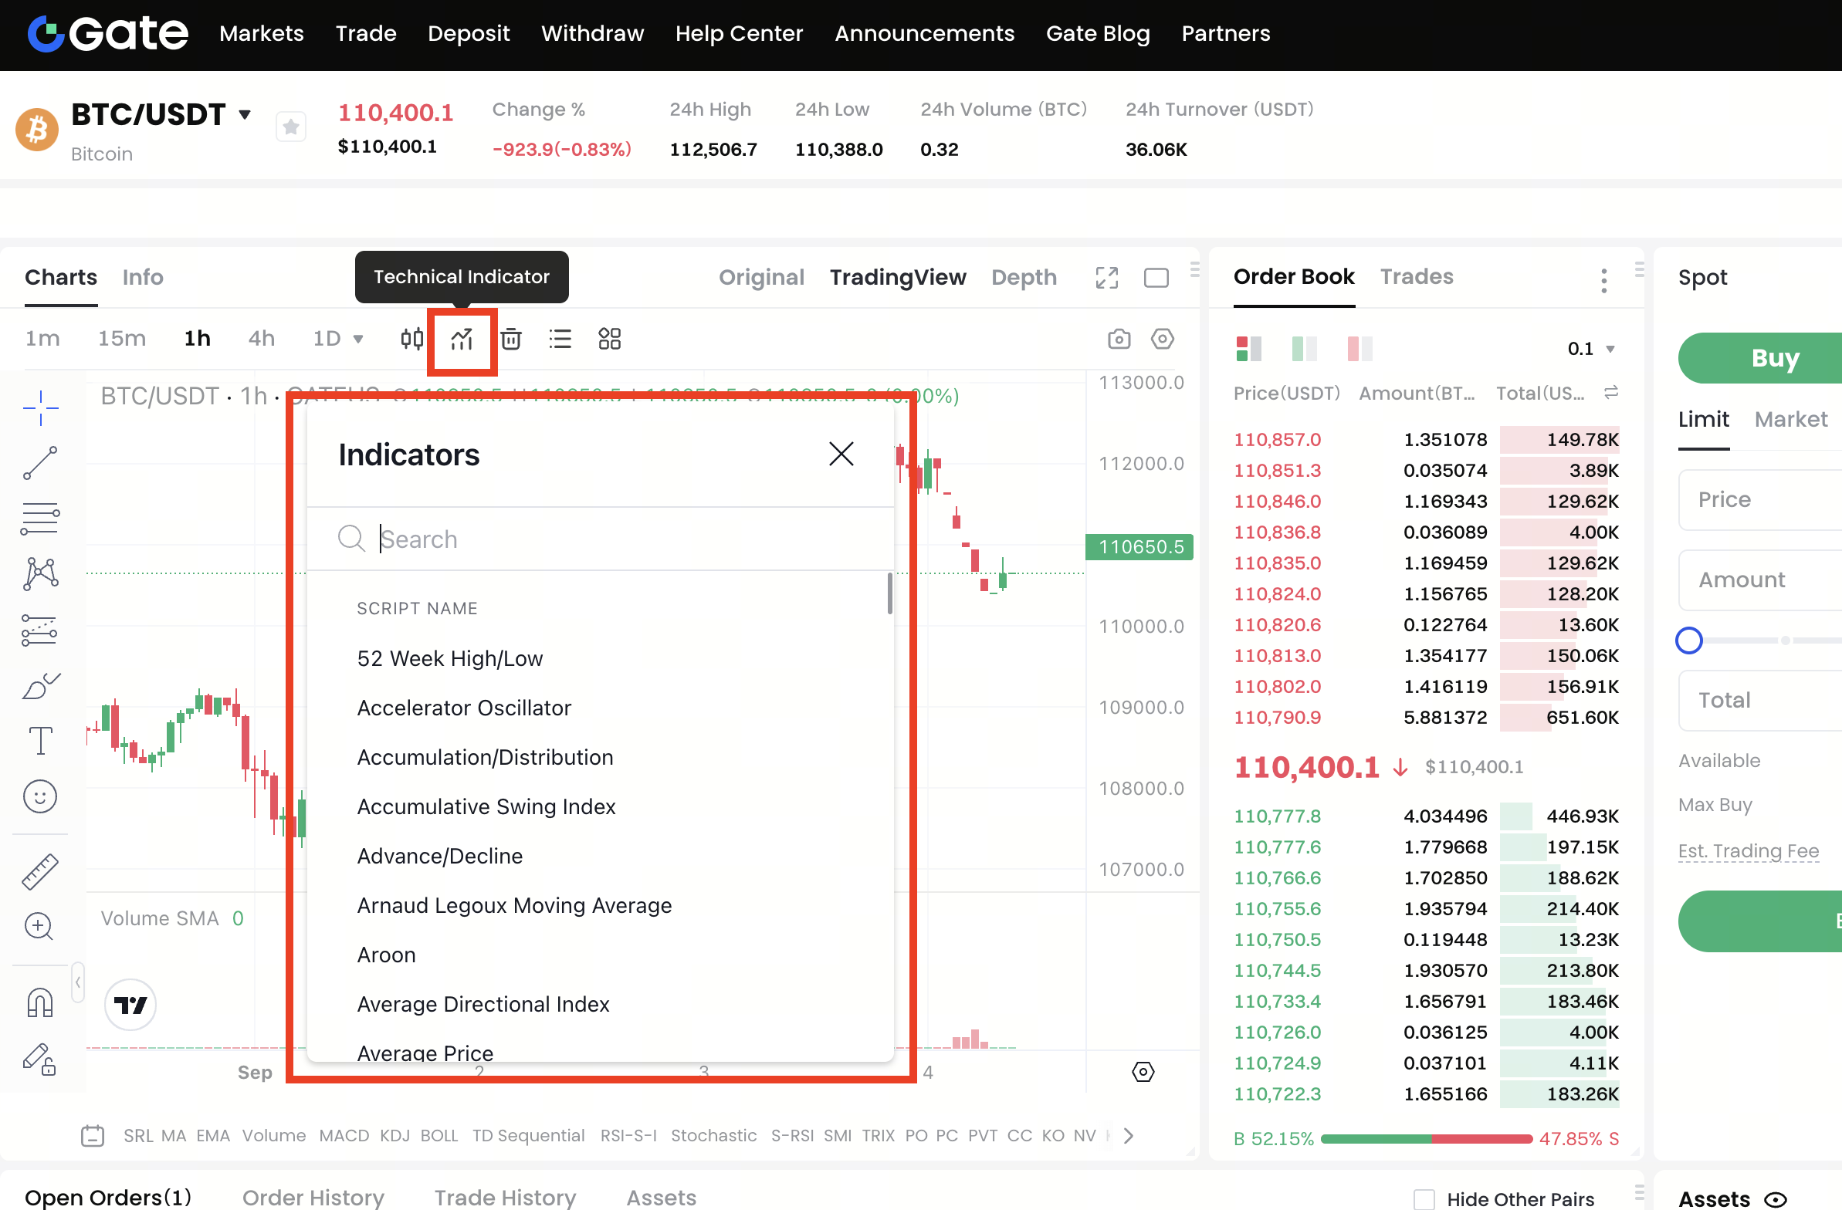Select the trend line drawing tool
This screenshot has width=1842, height=1210.
[x=40, y=464]
